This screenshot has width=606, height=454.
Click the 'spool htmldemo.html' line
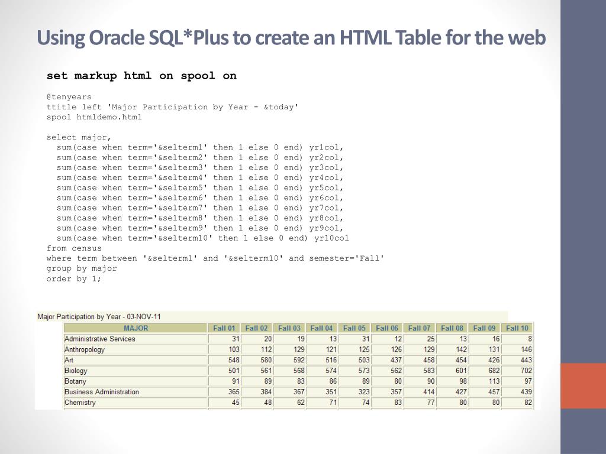coord(94,117)
